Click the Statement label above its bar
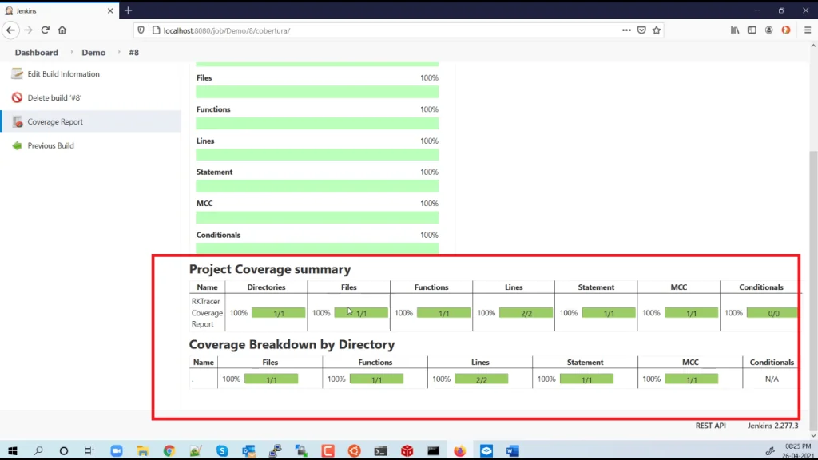Image resolution: width=818 pixels, height=460 pixels. (214, 172)
